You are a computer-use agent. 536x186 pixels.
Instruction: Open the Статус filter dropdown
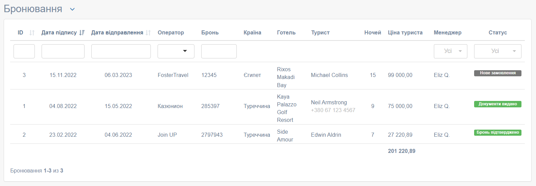[x=498, y=51]
